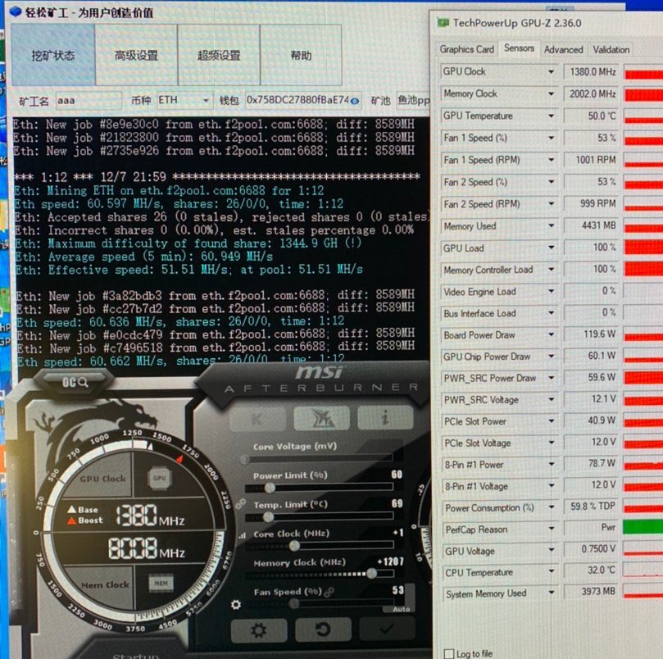Image resolution: width=663 pixels, height=659 pixels.
Task: Open the Validation tab in GPU-Z
Action: [x=611, y=50]
